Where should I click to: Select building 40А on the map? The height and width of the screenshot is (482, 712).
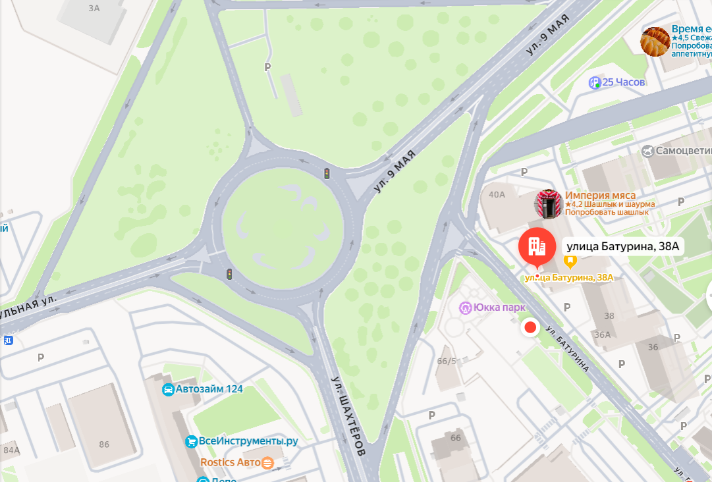click(497, 195)
